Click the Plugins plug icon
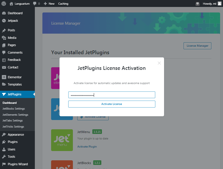Screen dimensions: 223x169 coord(4,142)
